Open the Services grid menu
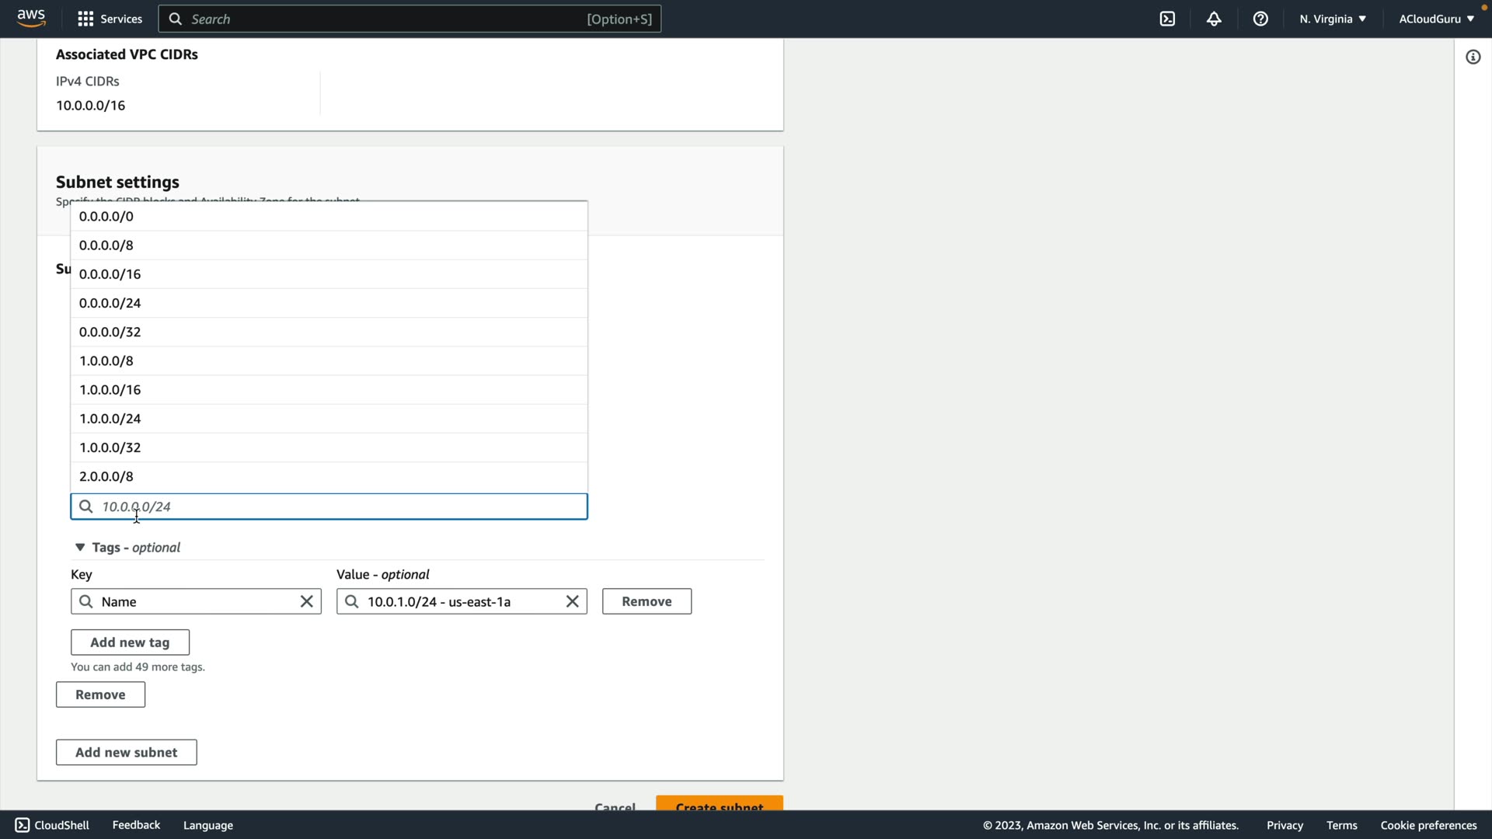The image size is (1492, 839). click(110, 19)
